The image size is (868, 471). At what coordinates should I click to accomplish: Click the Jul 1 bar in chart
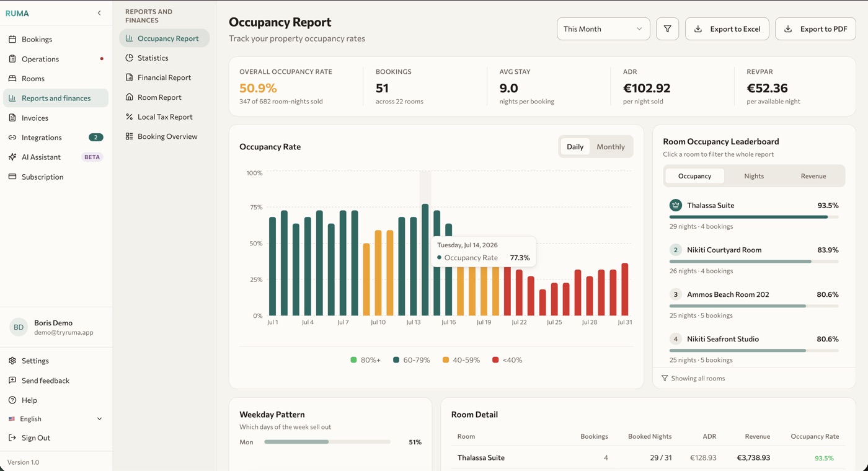pos(272,266)
